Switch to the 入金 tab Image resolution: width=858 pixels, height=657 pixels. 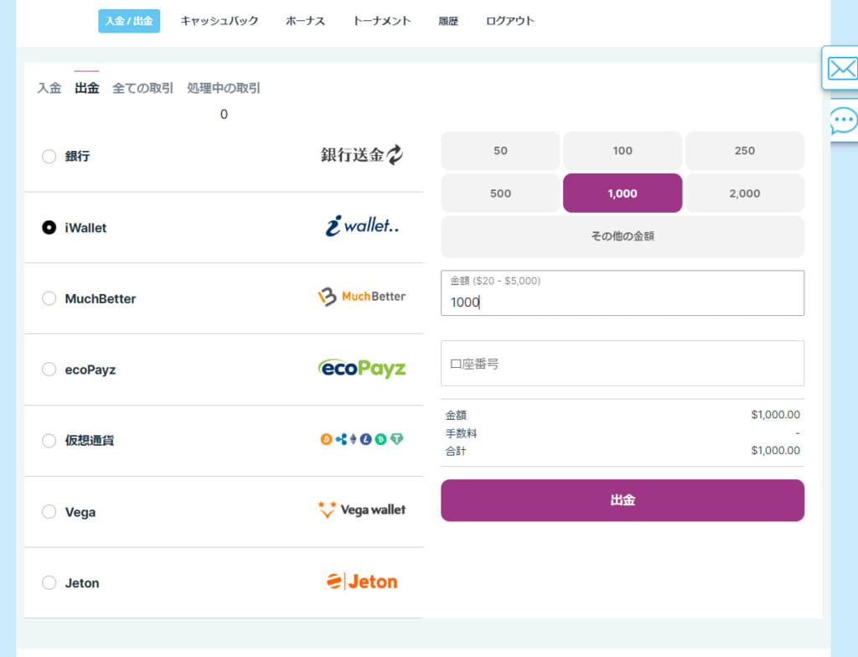coord(49,88)
